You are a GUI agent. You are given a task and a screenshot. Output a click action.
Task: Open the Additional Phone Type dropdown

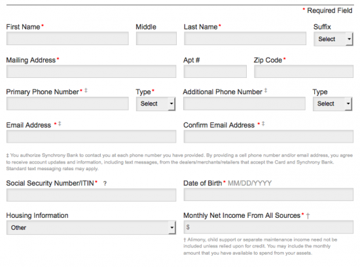click(333, 104)
